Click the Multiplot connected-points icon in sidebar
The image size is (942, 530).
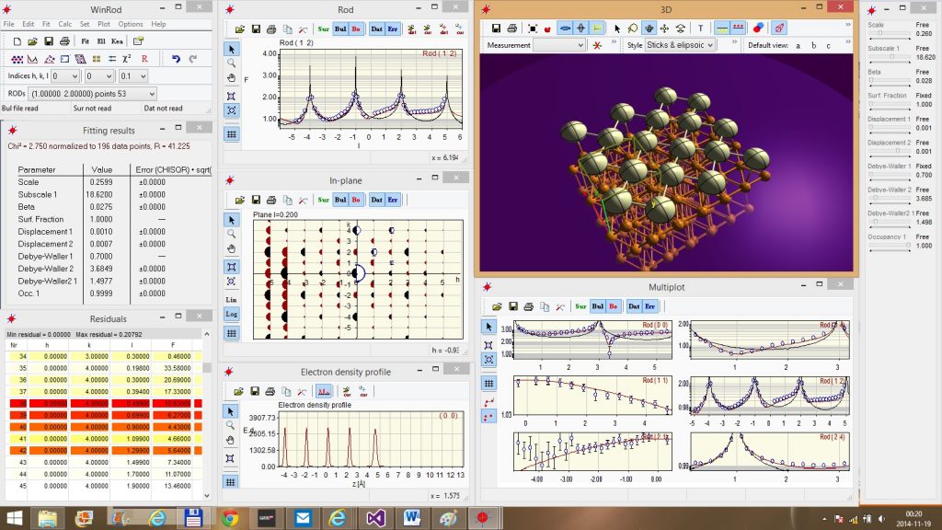click(x=488, y=401)
